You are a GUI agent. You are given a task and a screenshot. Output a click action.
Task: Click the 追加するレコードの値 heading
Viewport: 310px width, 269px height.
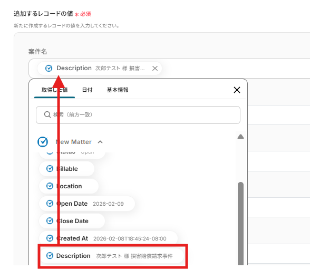tap(43, 14)
